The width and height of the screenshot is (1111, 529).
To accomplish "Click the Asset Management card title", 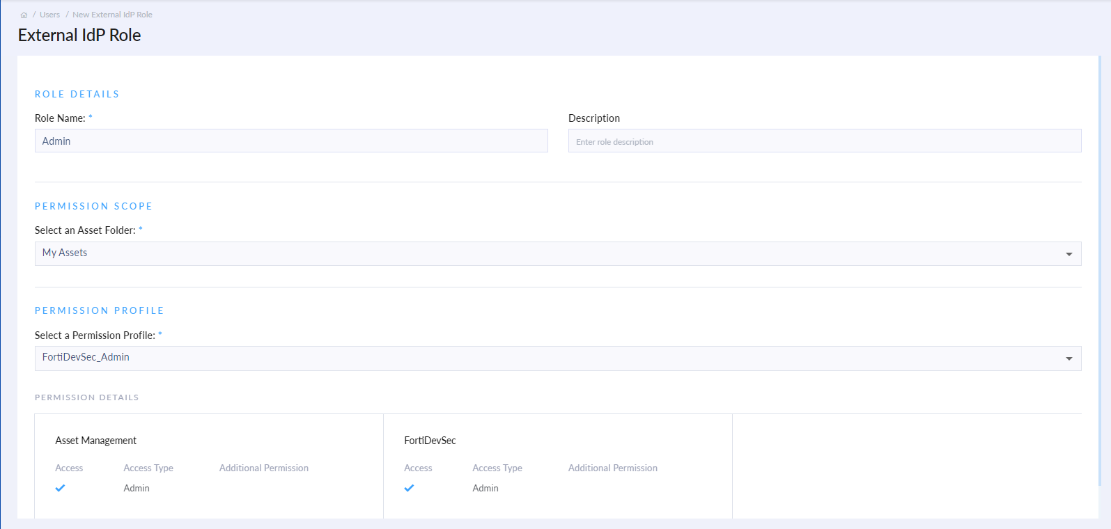I will coord(96,441).
